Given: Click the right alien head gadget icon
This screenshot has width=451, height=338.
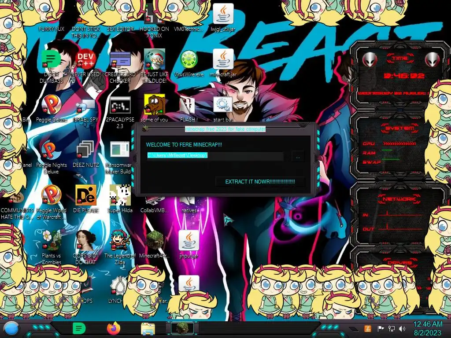Looking at the screenshot, I should [x=433, y=60].
